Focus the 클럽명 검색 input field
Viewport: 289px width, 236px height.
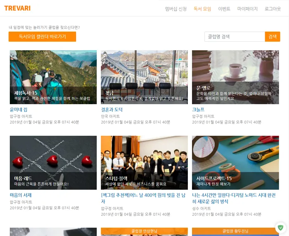click(235, 37)
